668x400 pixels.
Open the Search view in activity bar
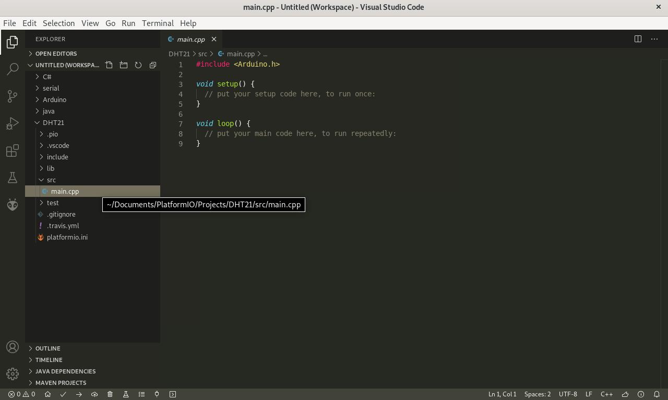13,69
